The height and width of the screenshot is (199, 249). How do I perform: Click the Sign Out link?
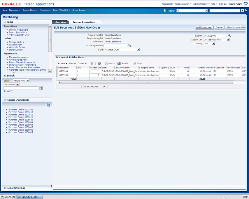coord(223,4)
